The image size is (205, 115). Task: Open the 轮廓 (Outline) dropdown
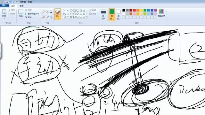coord(94,10)
